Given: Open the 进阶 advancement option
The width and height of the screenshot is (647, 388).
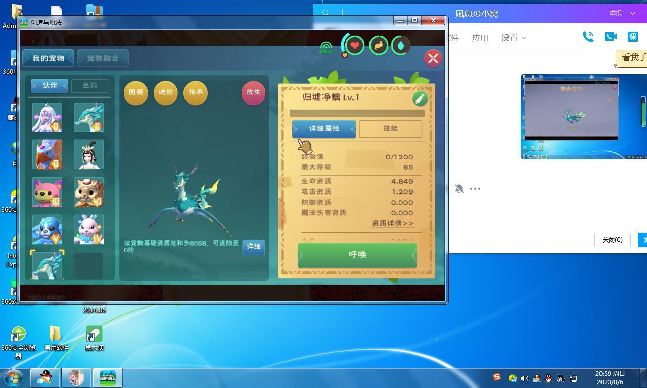Looking at the screenshot, I should click(166, 92).
